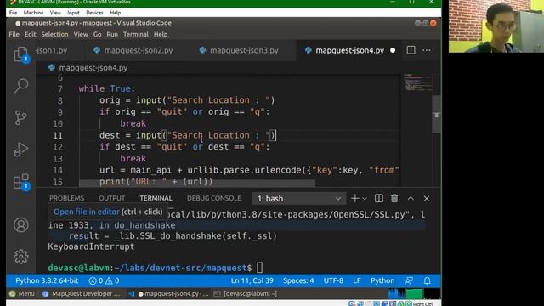Viewport: 544px width, 306px height.
Task: Click the 'Spaces: 4' indentation setting
Action: [298, 280]
